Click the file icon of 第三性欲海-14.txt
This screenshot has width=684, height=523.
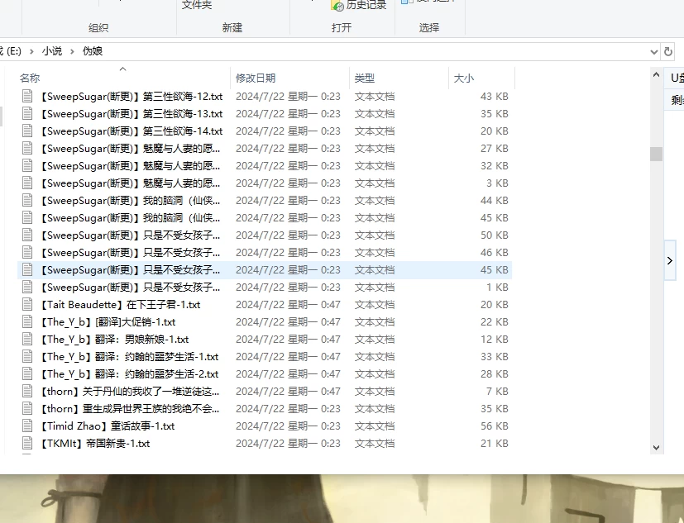point(27,131)
